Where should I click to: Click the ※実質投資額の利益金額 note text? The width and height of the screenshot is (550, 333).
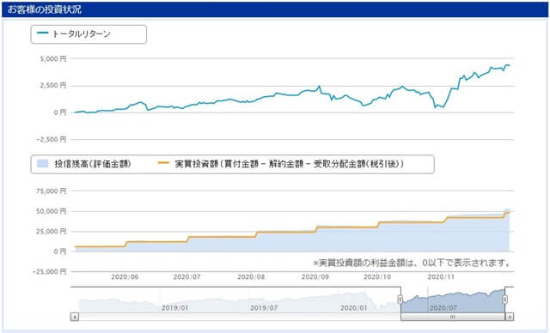[x=412, y=263]
